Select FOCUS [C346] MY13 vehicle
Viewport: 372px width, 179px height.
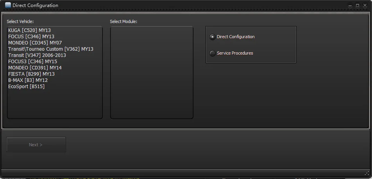(31, 37)
